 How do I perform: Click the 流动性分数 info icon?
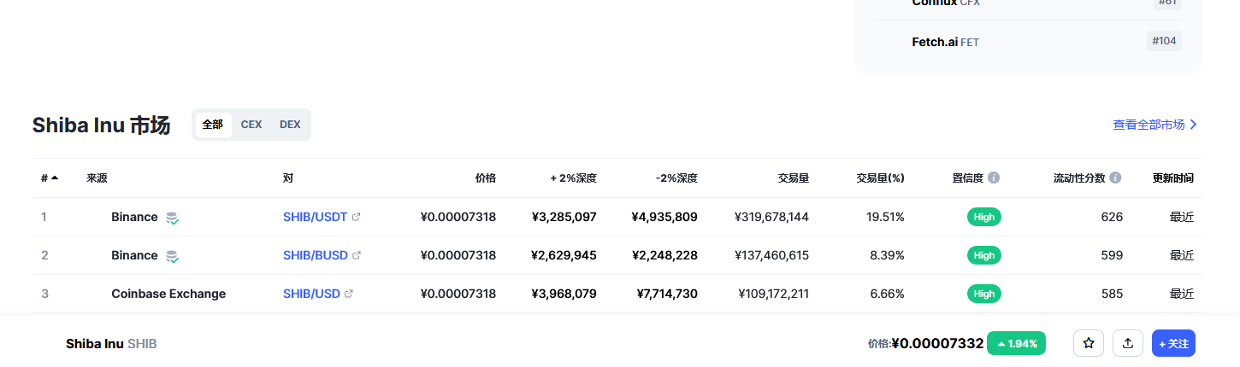click(1115, 178)
